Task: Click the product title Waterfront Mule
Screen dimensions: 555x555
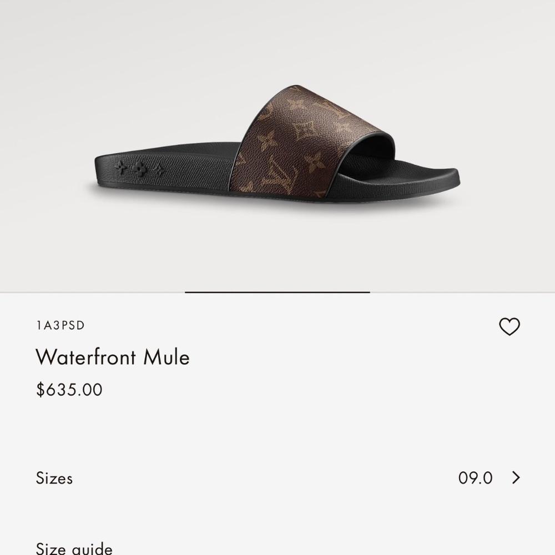Action: 112,358
